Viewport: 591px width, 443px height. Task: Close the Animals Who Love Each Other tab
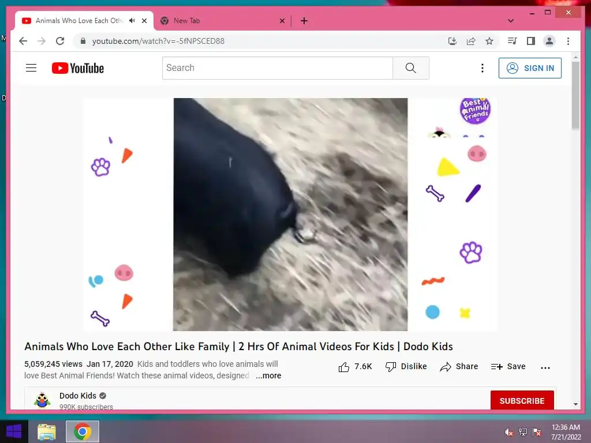[x=144, y=21]
